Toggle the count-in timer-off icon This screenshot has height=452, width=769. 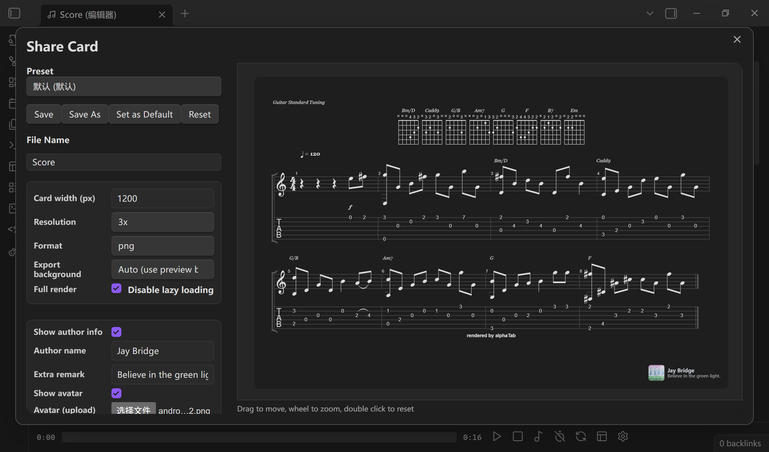560,436
